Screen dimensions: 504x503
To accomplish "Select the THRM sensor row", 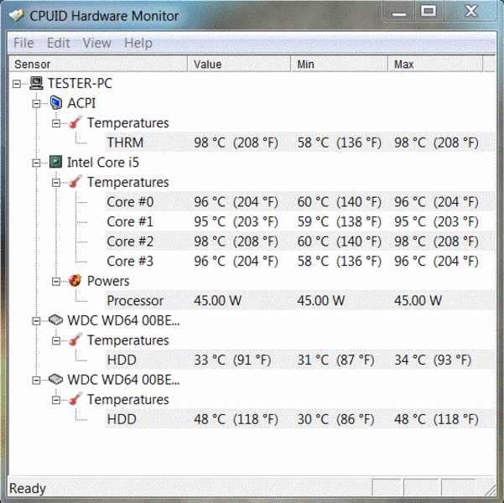I will [x=299, y=143].
